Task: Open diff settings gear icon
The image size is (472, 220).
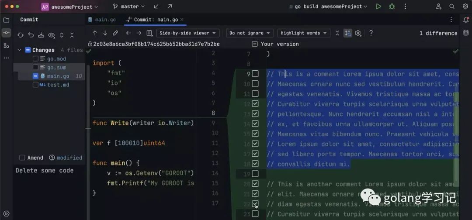Action: [x=358, y=33]
